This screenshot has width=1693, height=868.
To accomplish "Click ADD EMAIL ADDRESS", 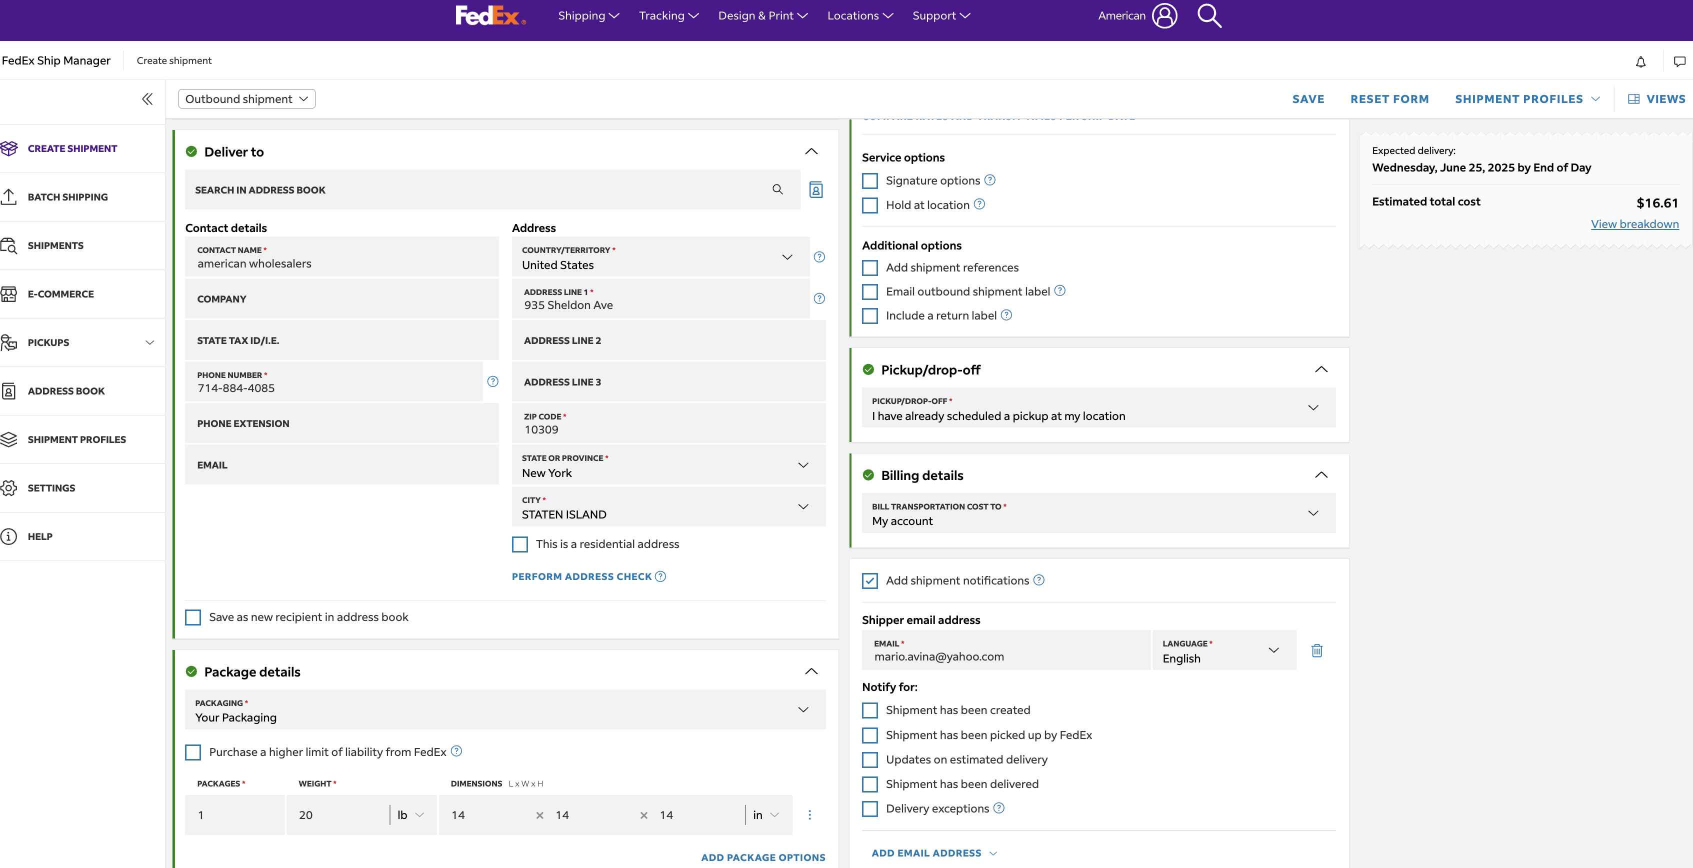I will 926,853.
